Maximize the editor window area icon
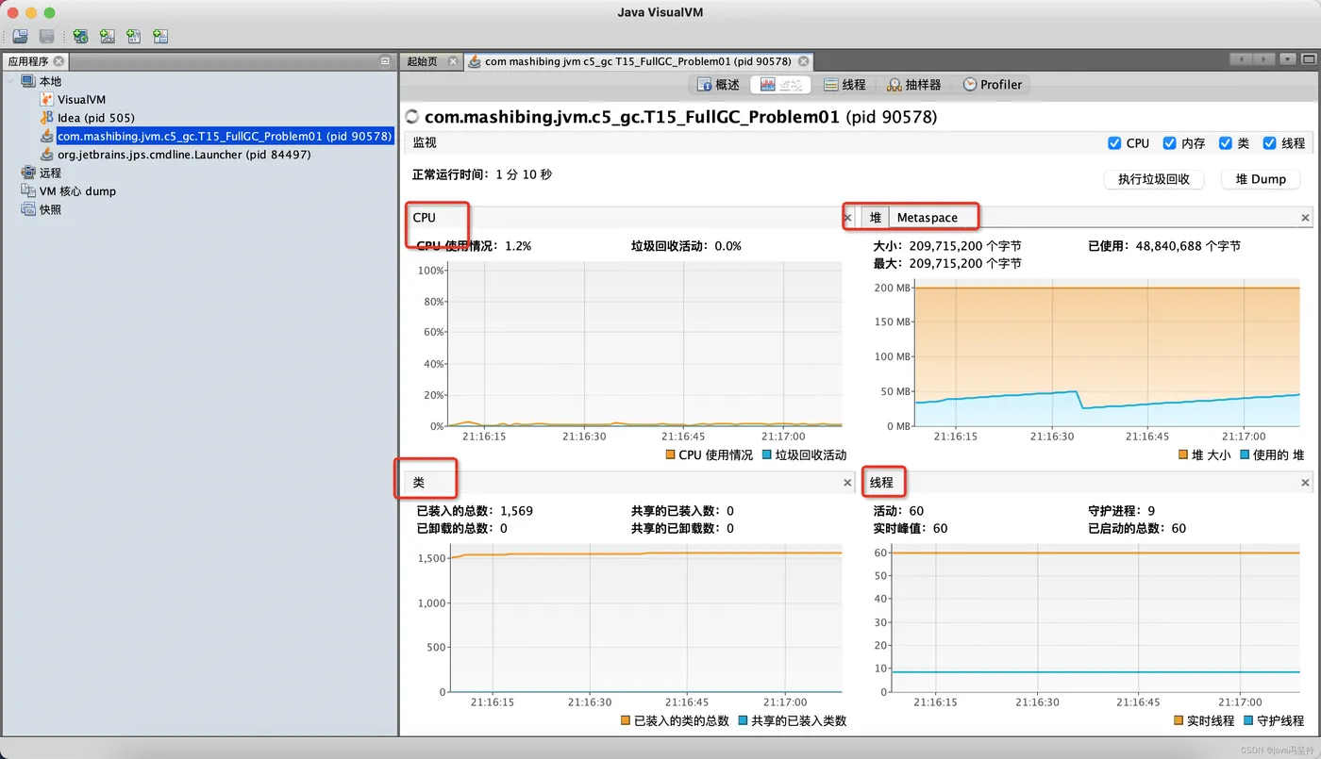1321x759 pixels. 1308,59
